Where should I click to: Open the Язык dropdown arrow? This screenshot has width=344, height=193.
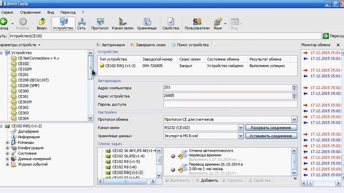pyautogui.click(x=225, y=24)
